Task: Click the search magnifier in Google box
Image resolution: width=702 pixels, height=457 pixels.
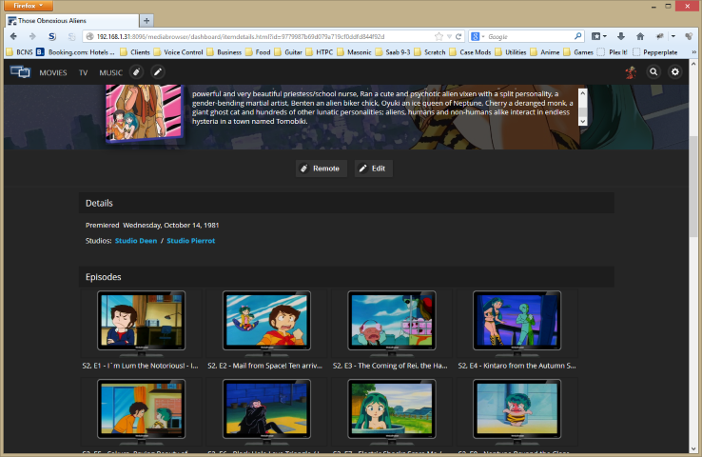Action: tap(578, 36)
